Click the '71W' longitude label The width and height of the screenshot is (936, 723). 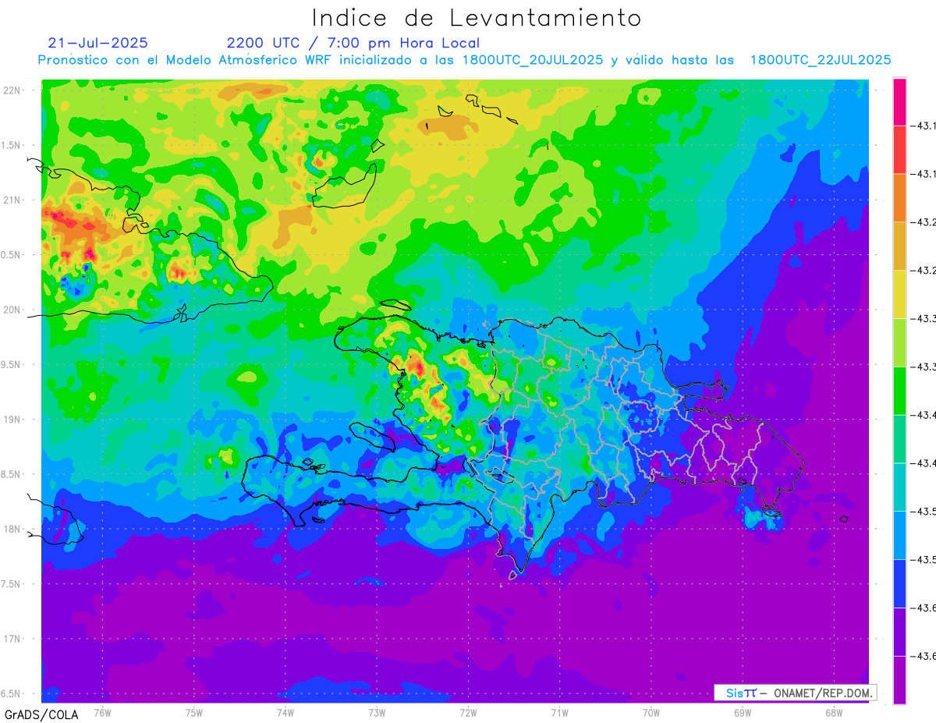click(559, 713)
